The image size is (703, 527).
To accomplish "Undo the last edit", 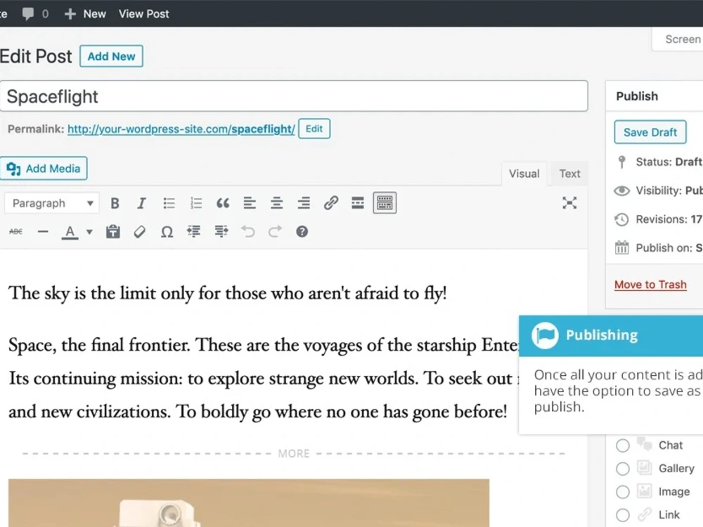I will coord(248,232).
